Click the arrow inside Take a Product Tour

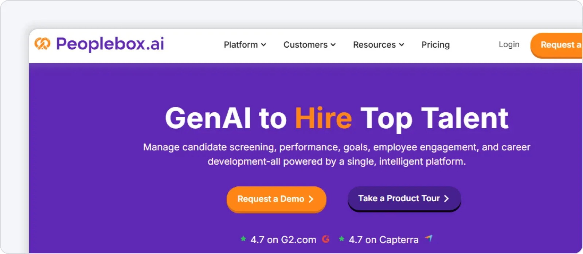[447, 198]
